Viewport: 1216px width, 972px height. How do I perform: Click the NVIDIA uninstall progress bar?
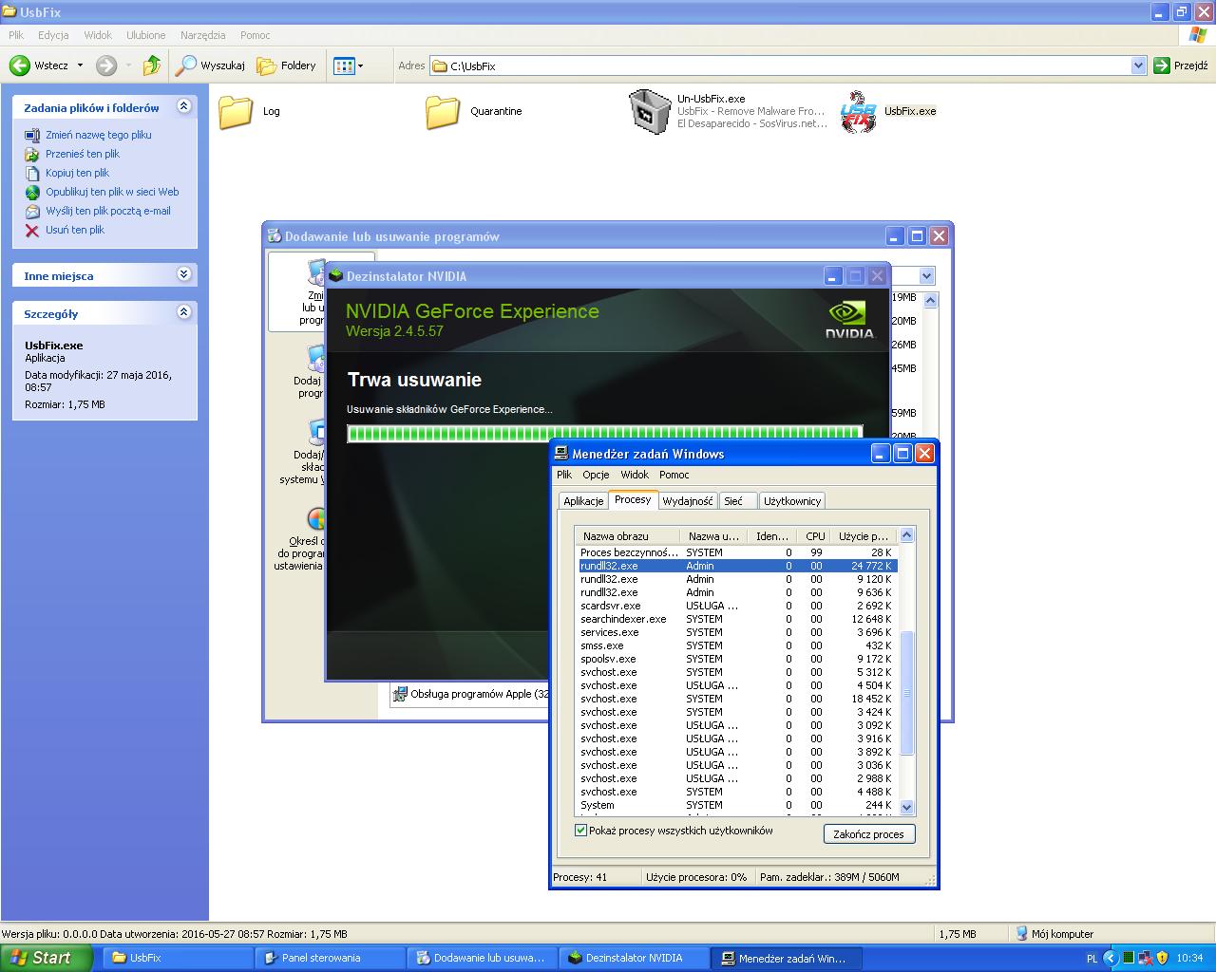click(x=604, y=434)
